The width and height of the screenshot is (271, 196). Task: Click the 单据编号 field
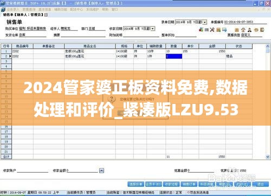click(x=246, y=22)
